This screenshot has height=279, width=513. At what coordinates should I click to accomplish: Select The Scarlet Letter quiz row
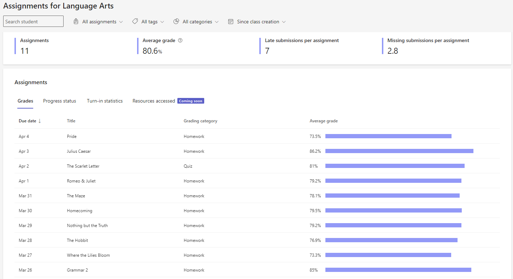click(83, 166)
